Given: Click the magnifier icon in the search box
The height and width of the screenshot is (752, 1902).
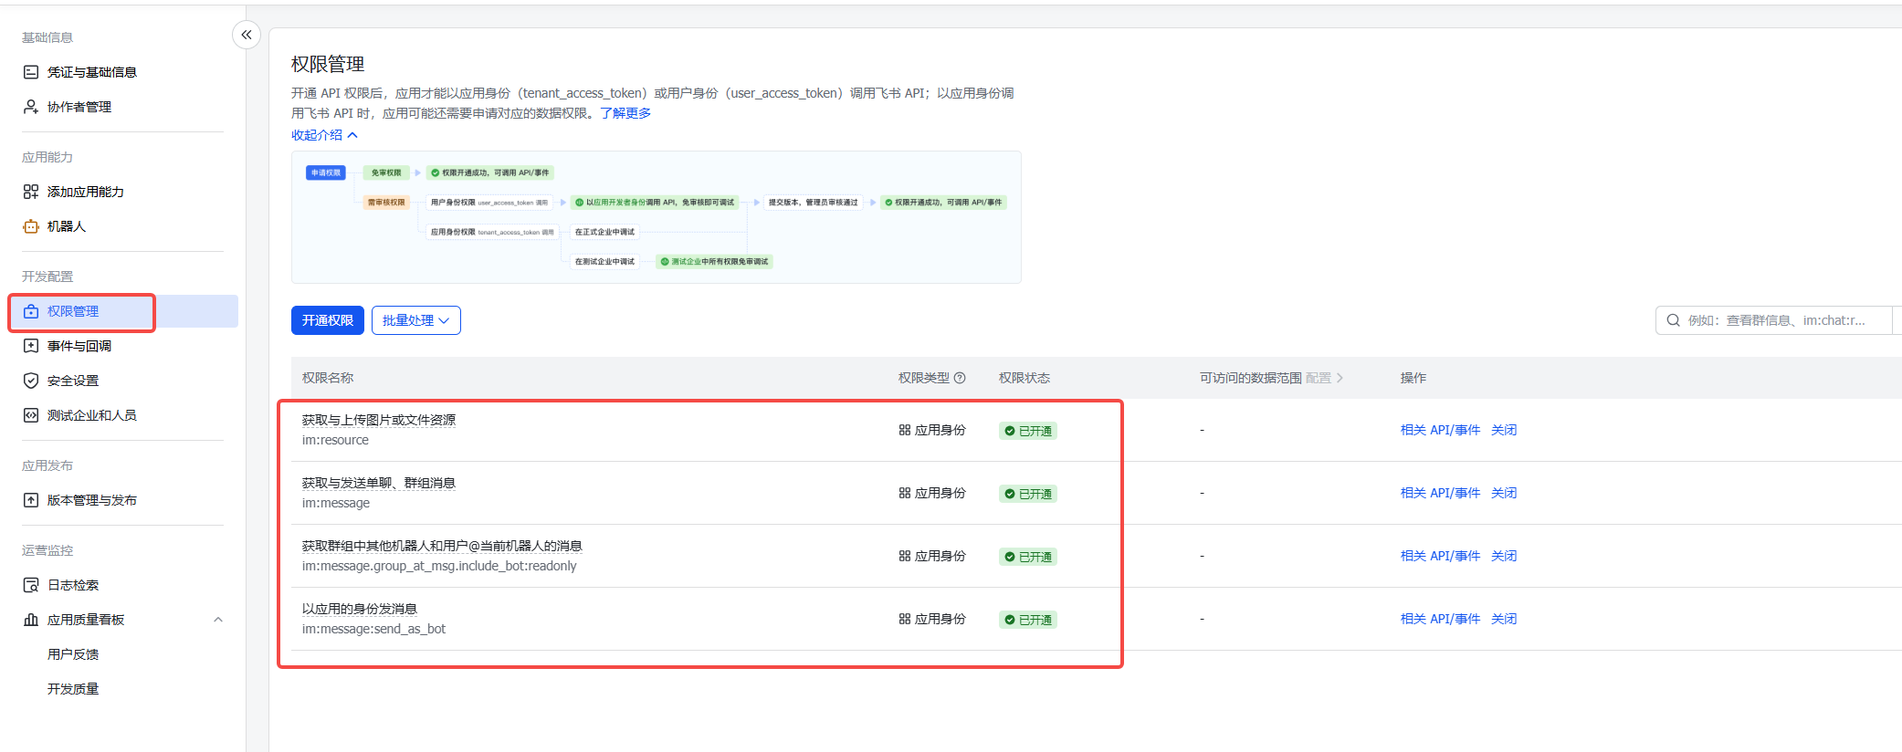Looking at the screenshot, I should (1673, 320).
